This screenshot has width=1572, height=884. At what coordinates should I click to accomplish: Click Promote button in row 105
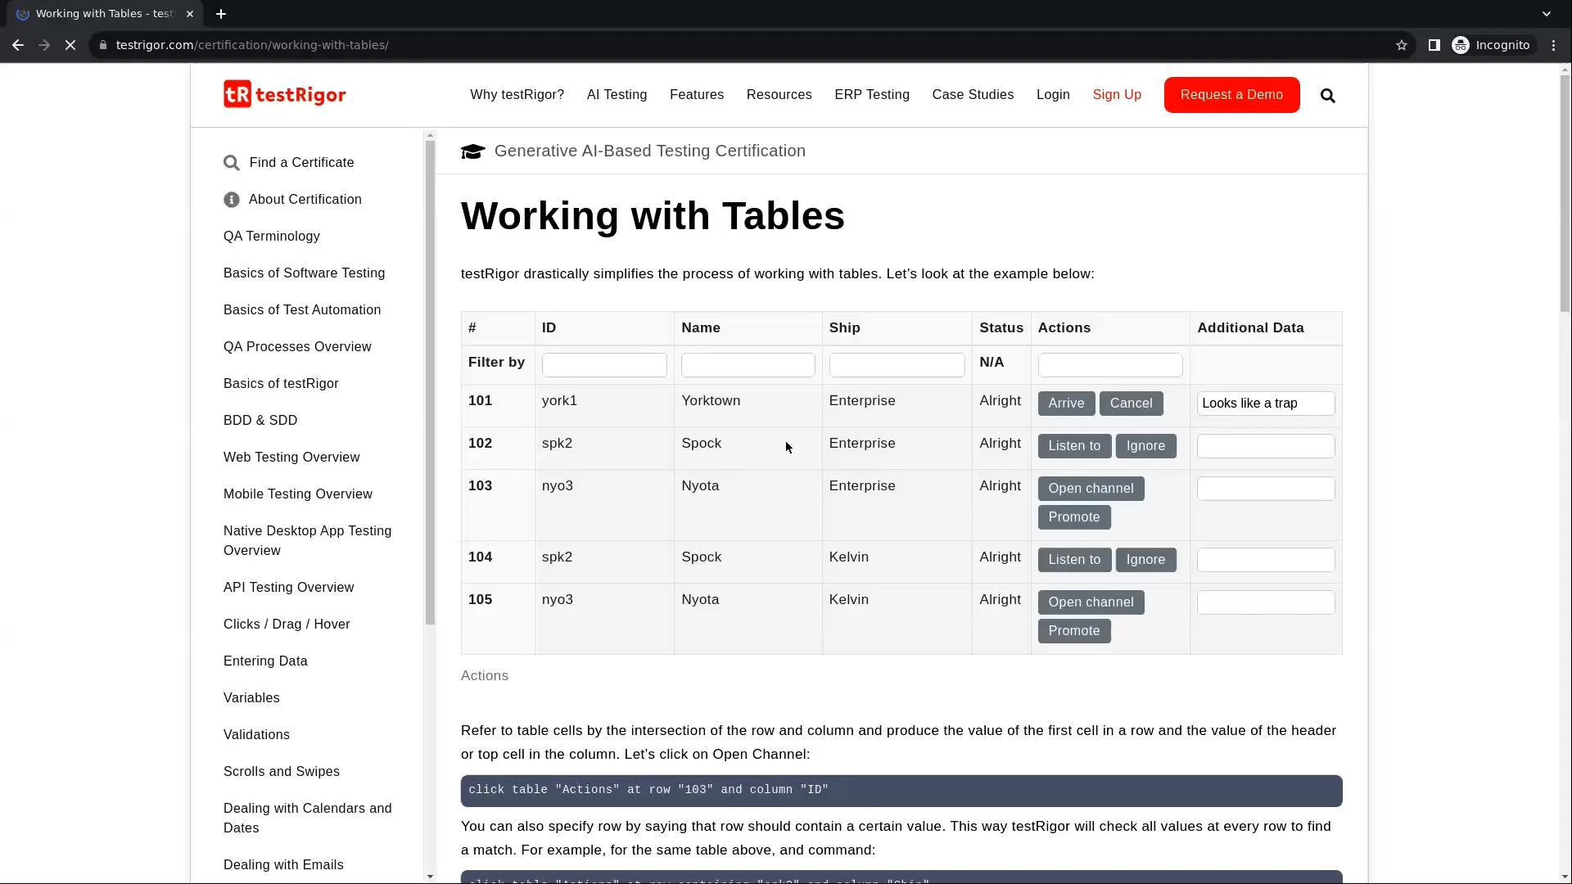[1074, 631]
